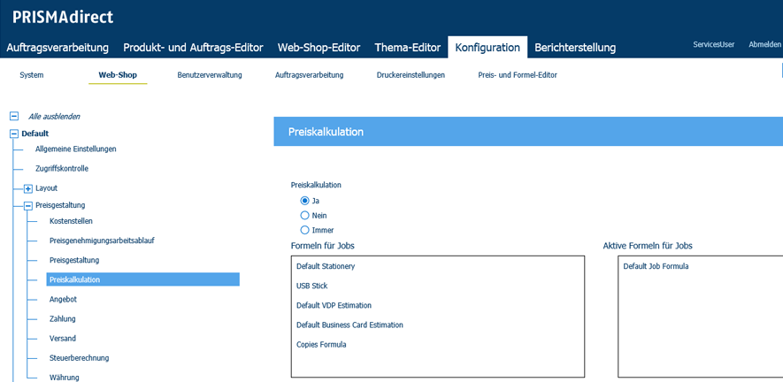Open Angebot in the tree

coord(63,300)
